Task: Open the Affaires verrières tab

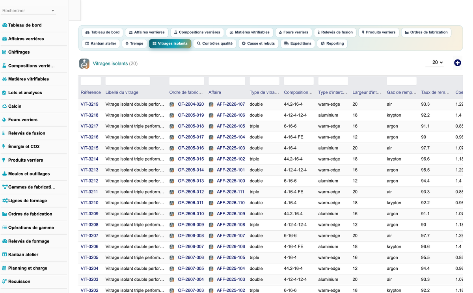Action: coord(147,32)
